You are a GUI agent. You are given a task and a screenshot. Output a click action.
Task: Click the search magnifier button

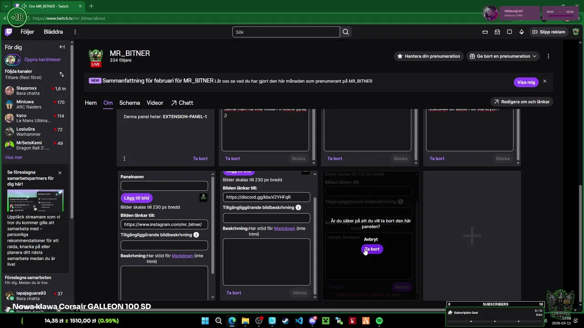[346, 32]
